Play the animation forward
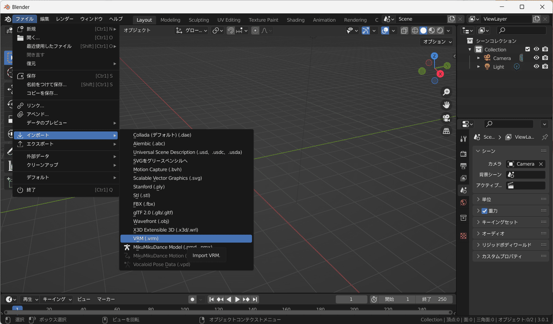553x324 pixels. pyautogui.click(x=237, y=300)
